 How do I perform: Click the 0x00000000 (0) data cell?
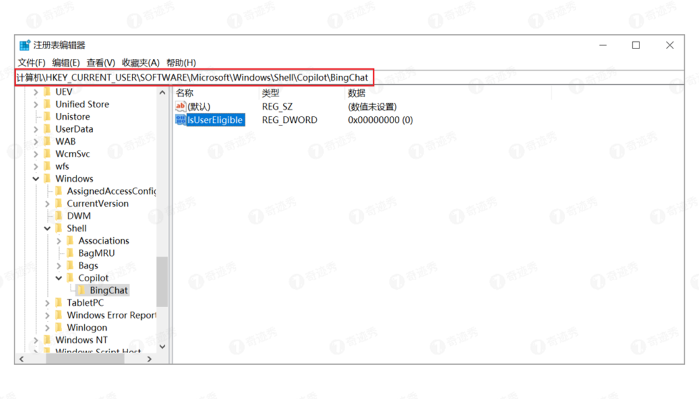381,120
